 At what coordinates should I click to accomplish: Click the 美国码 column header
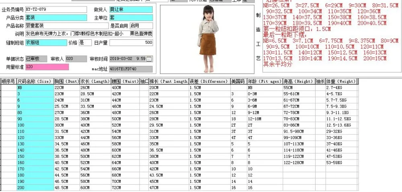239,82
